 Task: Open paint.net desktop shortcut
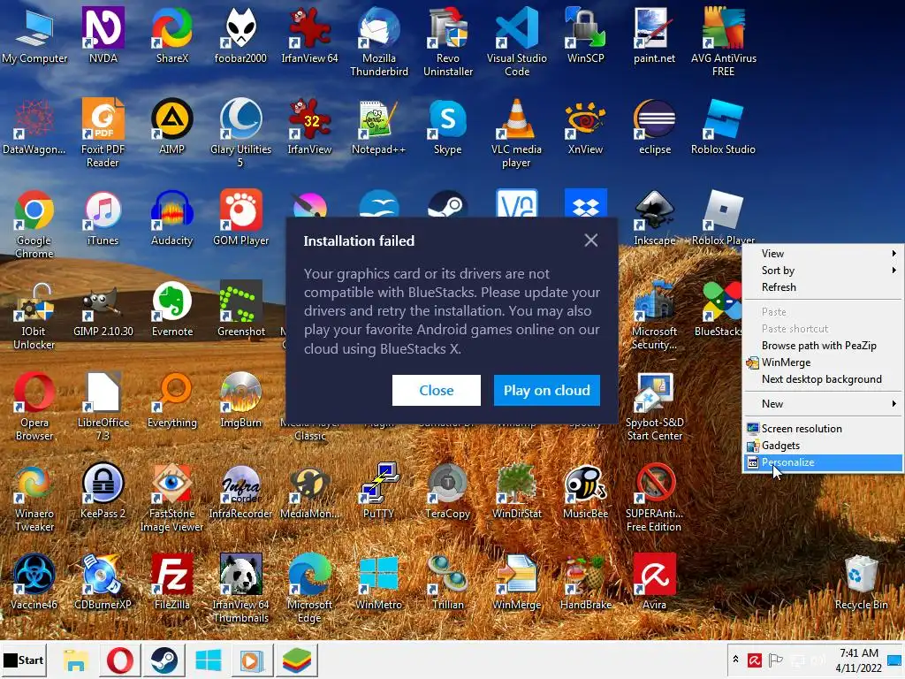[654, 34]
